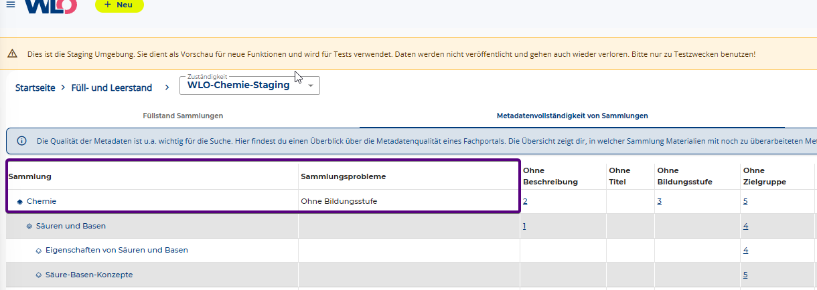Image resolution: width=817 pixels, height=290 pixels.
Task: Click the Sammlungsprobleme column header
Action: click(x=343, y=176)
